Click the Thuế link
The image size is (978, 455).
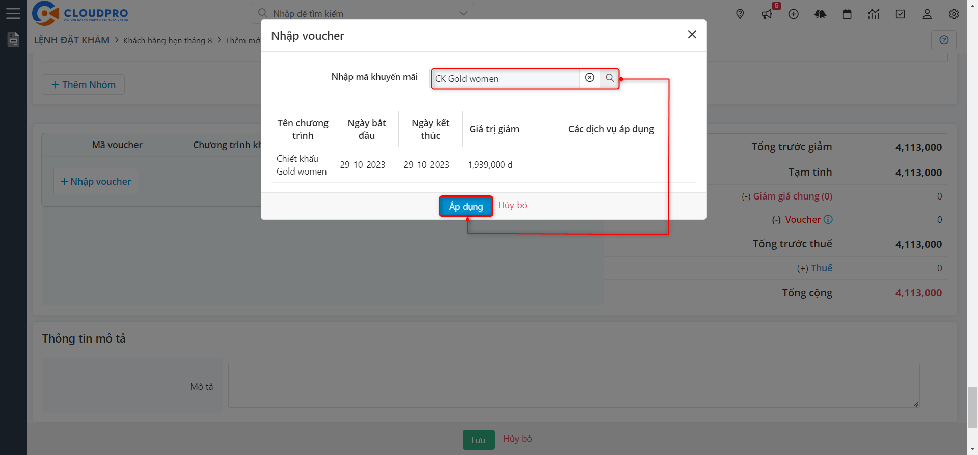822,268
